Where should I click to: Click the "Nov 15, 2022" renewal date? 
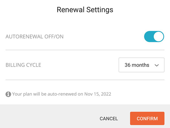click(x=98, y=94)
